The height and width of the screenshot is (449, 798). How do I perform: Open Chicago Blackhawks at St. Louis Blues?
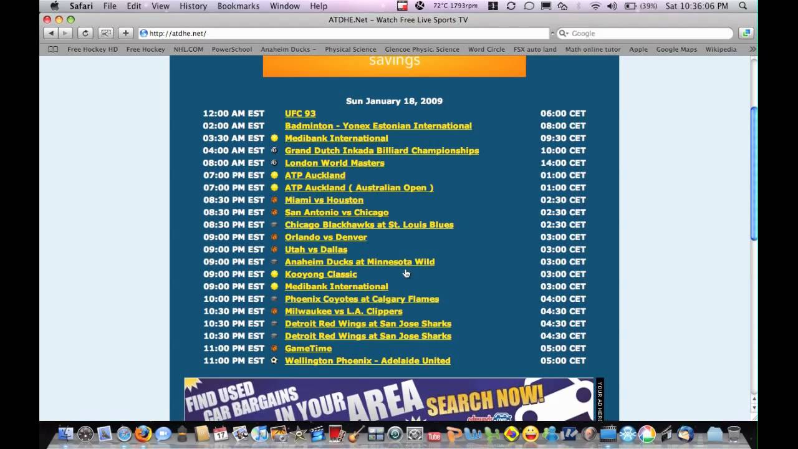click(x=369, y=224)
